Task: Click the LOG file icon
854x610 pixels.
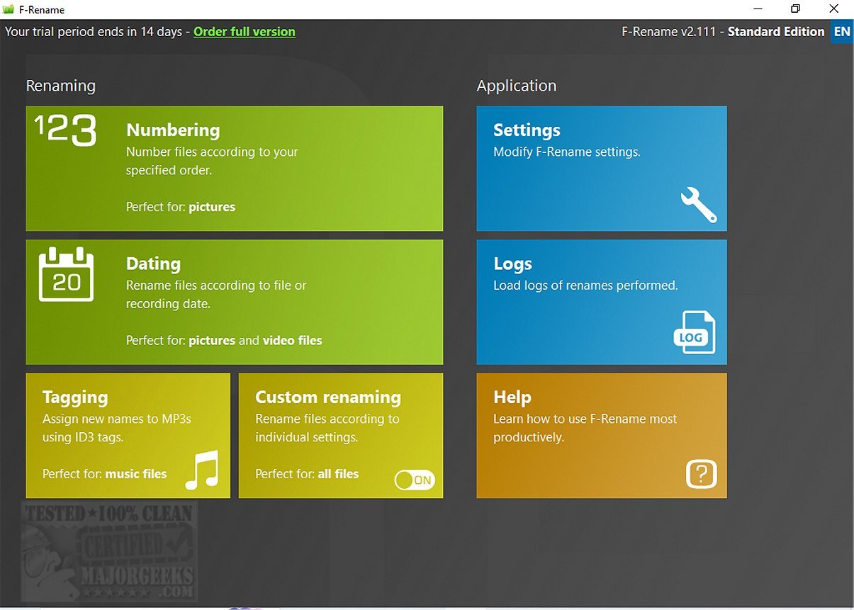Action: click(x=694, y=332)
